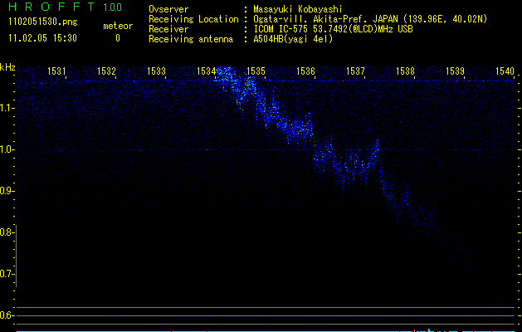Select the observer name Masayuki Kobayashi
Viewport: 522px width, 332px height.
click(x=298, y=9)
